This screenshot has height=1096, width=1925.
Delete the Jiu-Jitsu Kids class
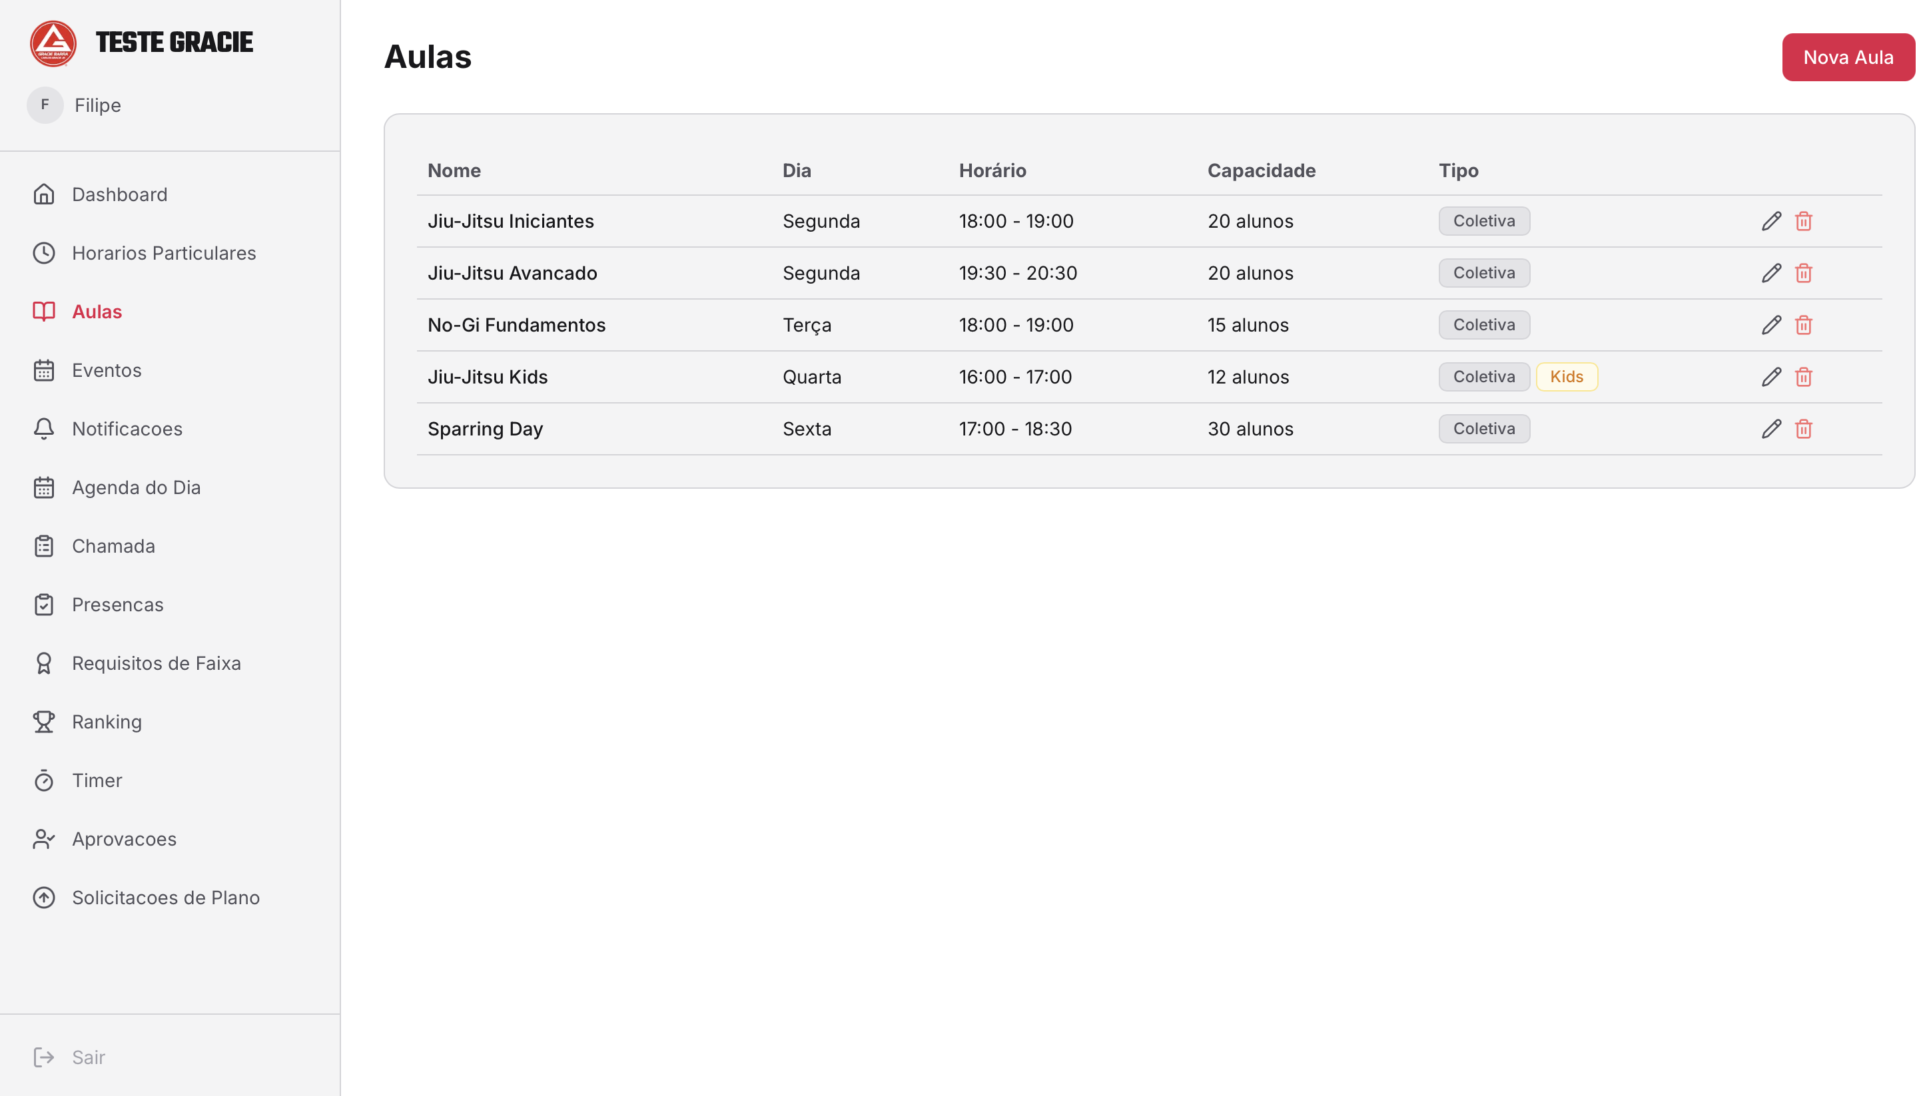[x=1803, y=377]
